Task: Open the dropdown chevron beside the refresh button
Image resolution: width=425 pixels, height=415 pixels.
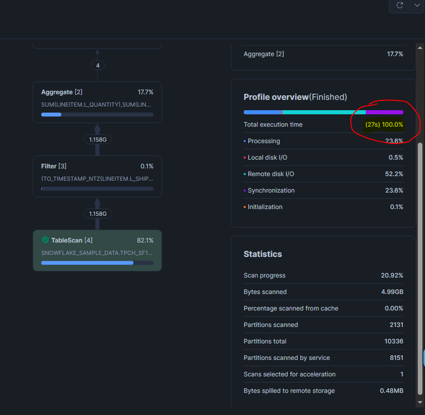Action: point(417,6)
